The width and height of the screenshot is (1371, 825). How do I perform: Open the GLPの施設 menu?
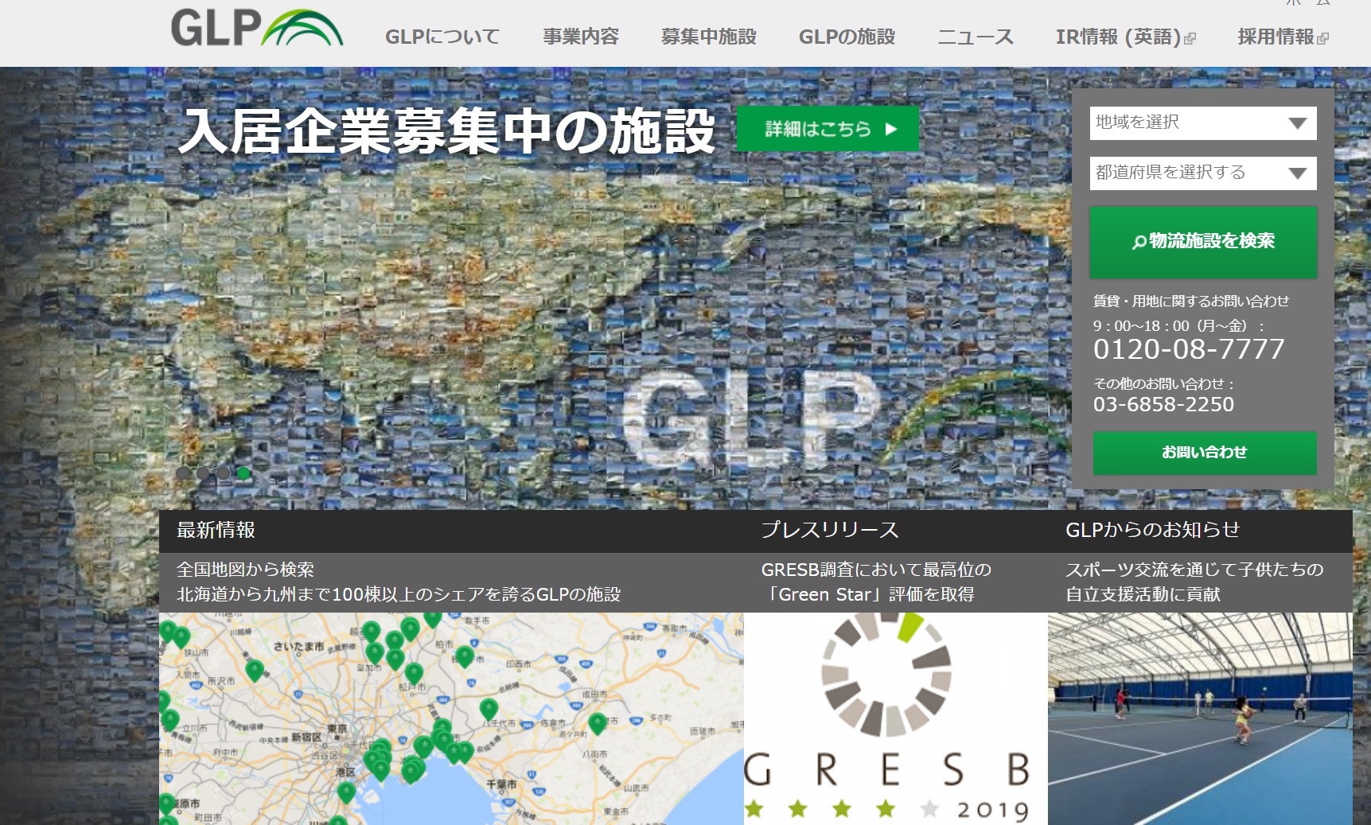click(847, 37)
